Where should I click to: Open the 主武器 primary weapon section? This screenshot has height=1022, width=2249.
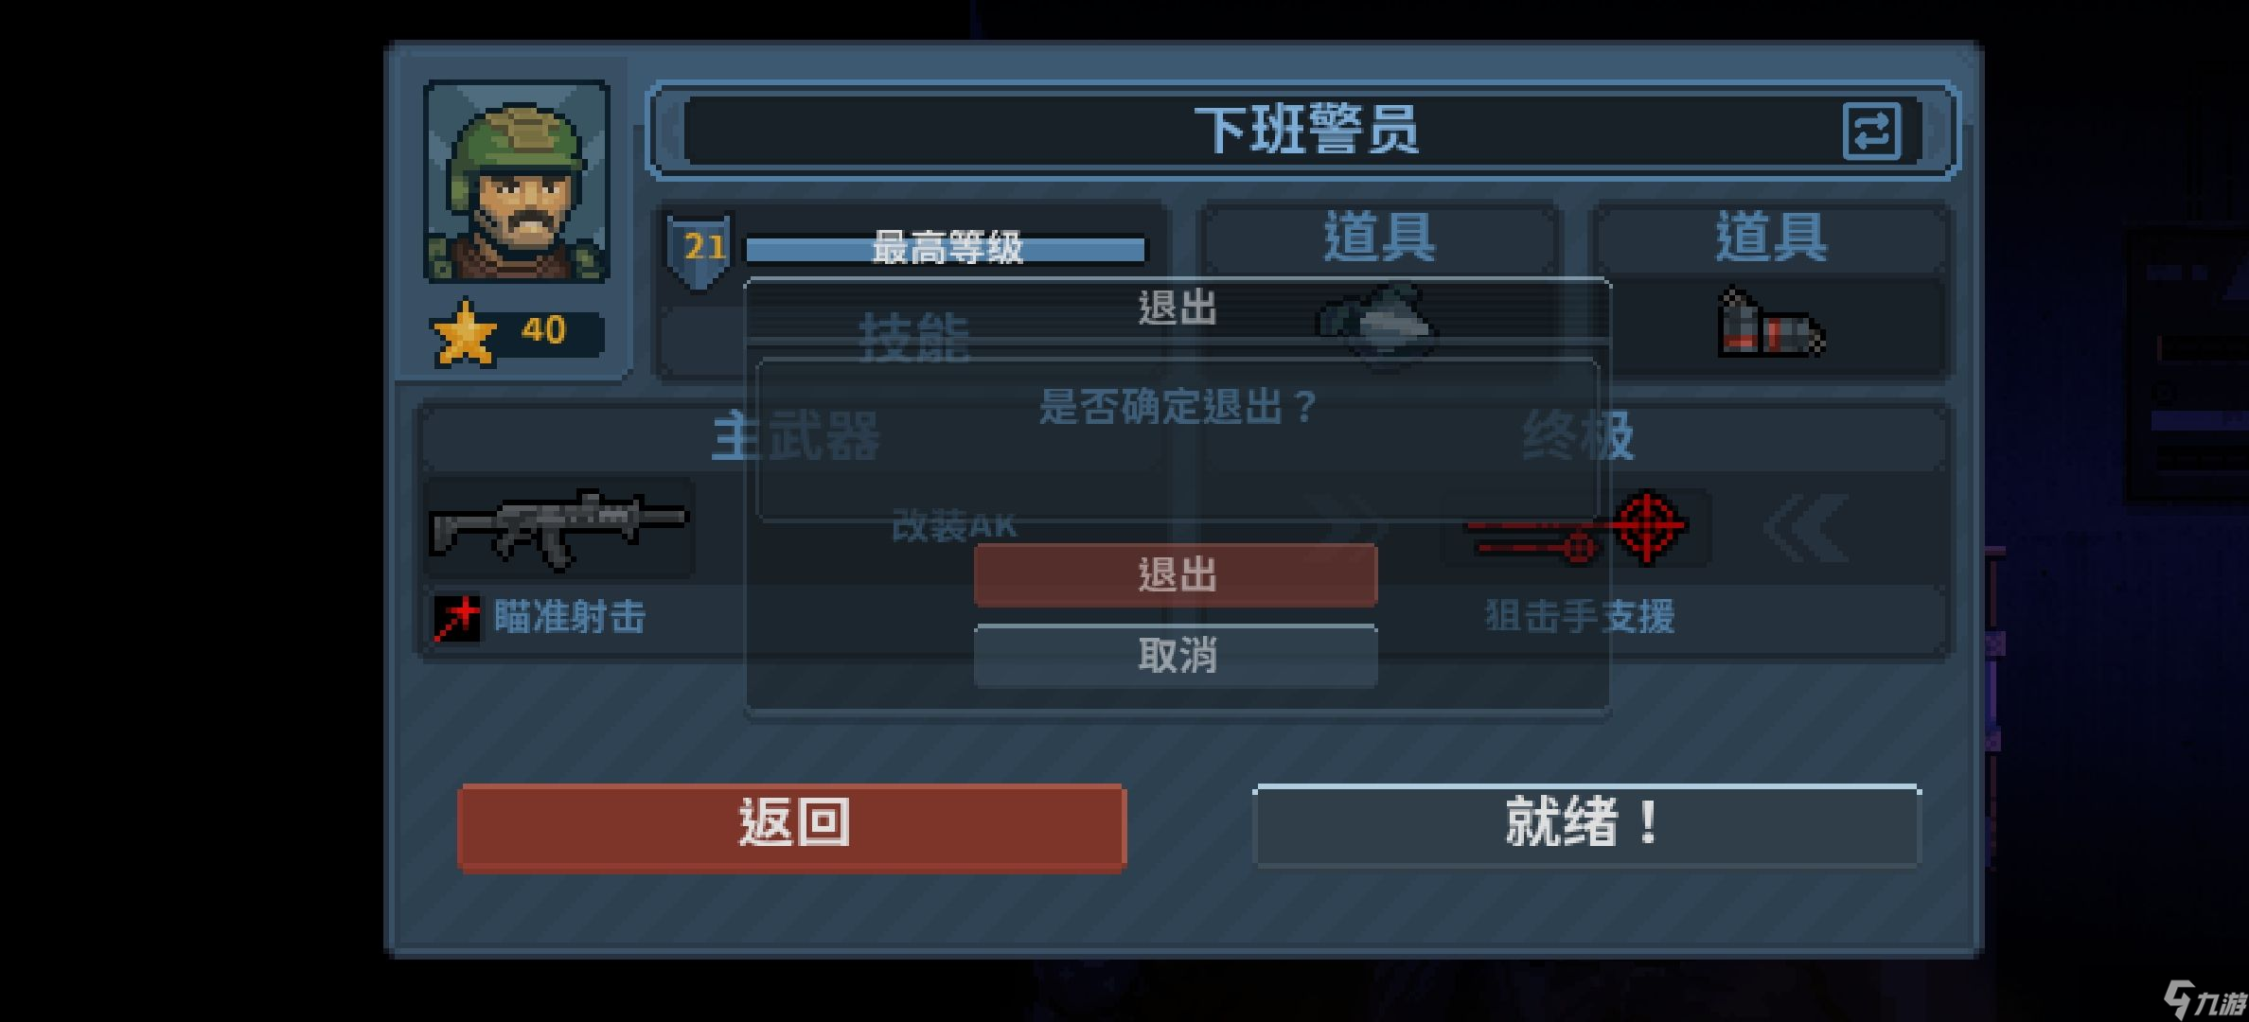click(794, 437)
